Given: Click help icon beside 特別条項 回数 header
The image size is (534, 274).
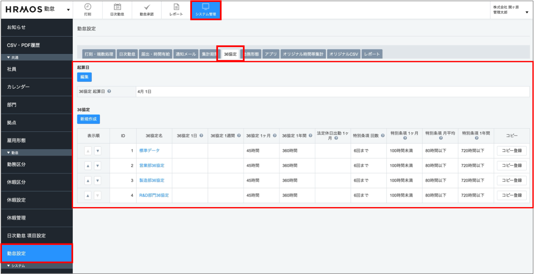Looking at the screenshot, I should [383, 136].
